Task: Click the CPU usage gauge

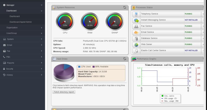Action: 65,21
